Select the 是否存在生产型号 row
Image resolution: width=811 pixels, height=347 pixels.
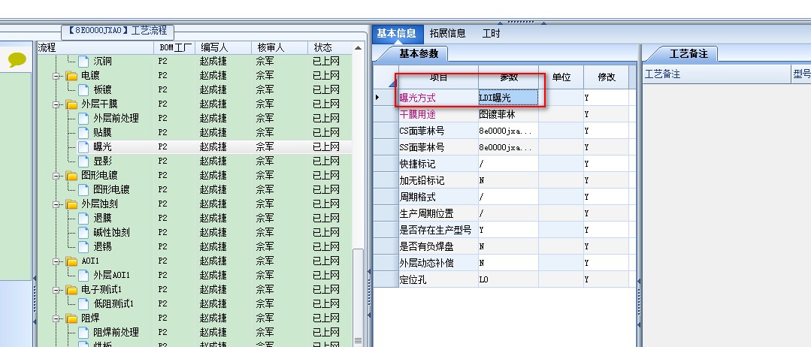click(504, 230)
